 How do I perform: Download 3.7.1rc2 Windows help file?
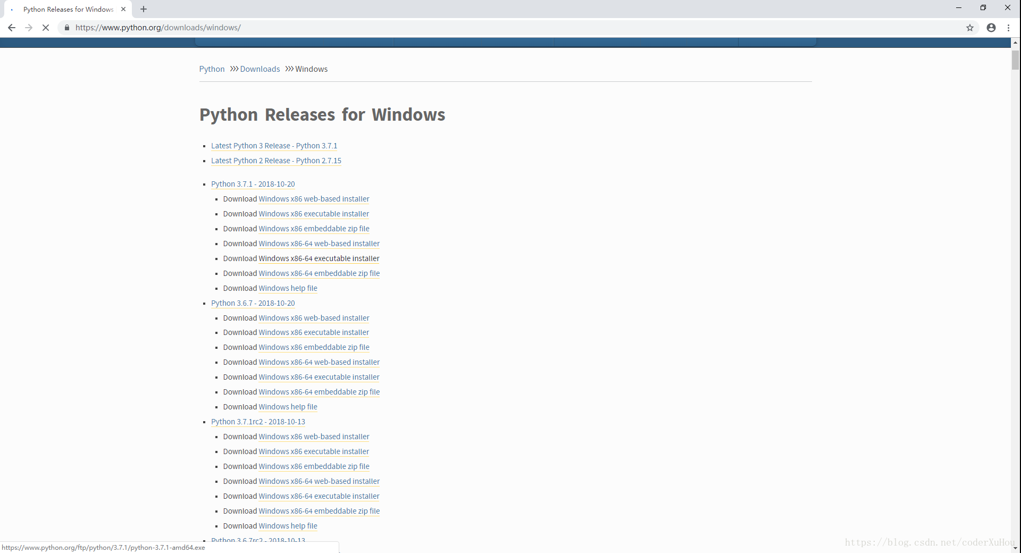pos(288,526)
